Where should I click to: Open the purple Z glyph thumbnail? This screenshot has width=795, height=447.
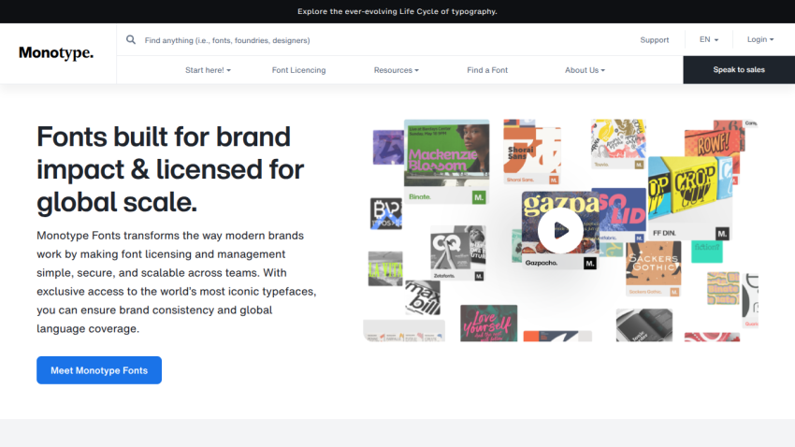click(388, 147)
